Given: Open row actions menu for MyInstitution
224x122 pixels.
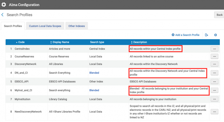Looking at the screenshot, I should [214, 99].
